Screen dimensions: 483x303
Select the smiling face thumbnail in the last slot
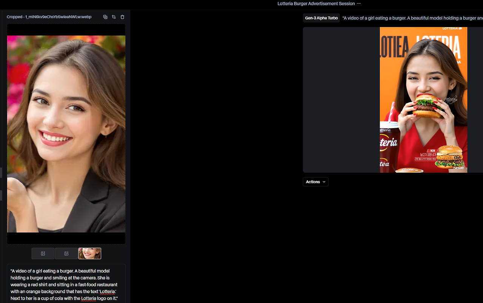90,254
